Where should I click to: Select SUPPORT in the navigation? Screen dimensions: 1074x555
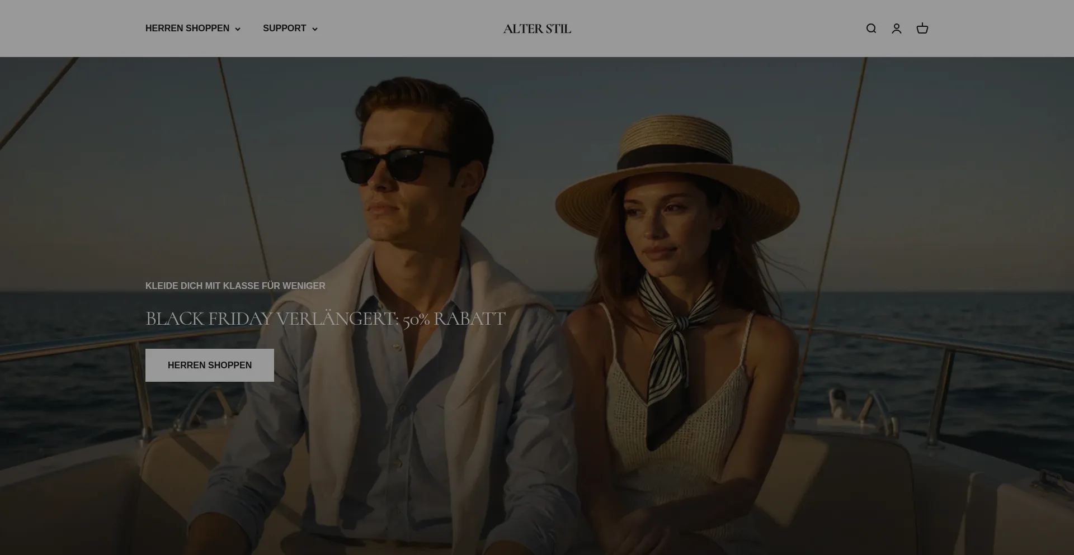tap(284, 28)
